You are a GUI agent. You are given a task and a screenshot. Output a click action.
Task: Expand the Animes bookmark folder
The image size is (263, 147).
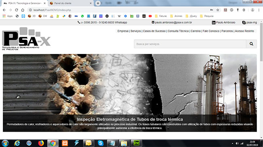[x=176, y=16]
